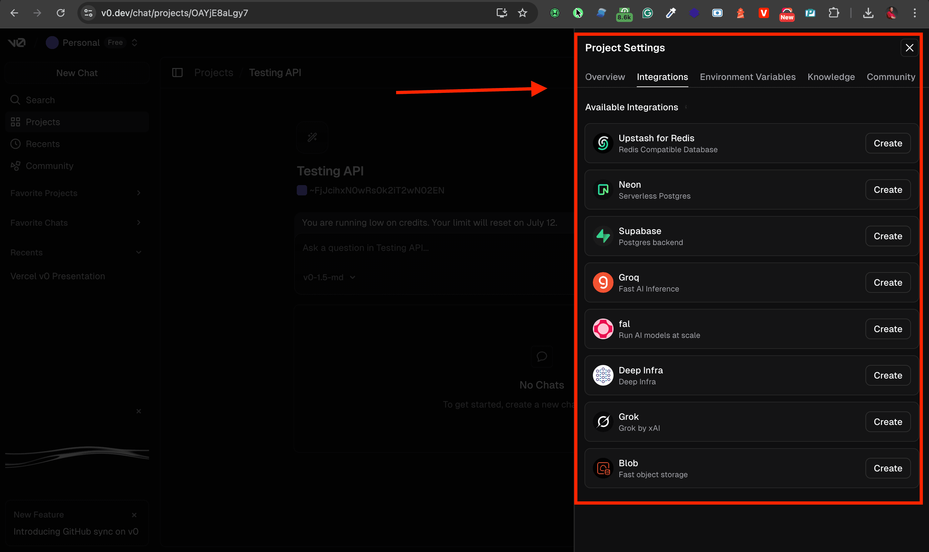The width and height of the screenshot is (929, 552).
Task: Create the Blob storage integration
Action: (888, 468)
